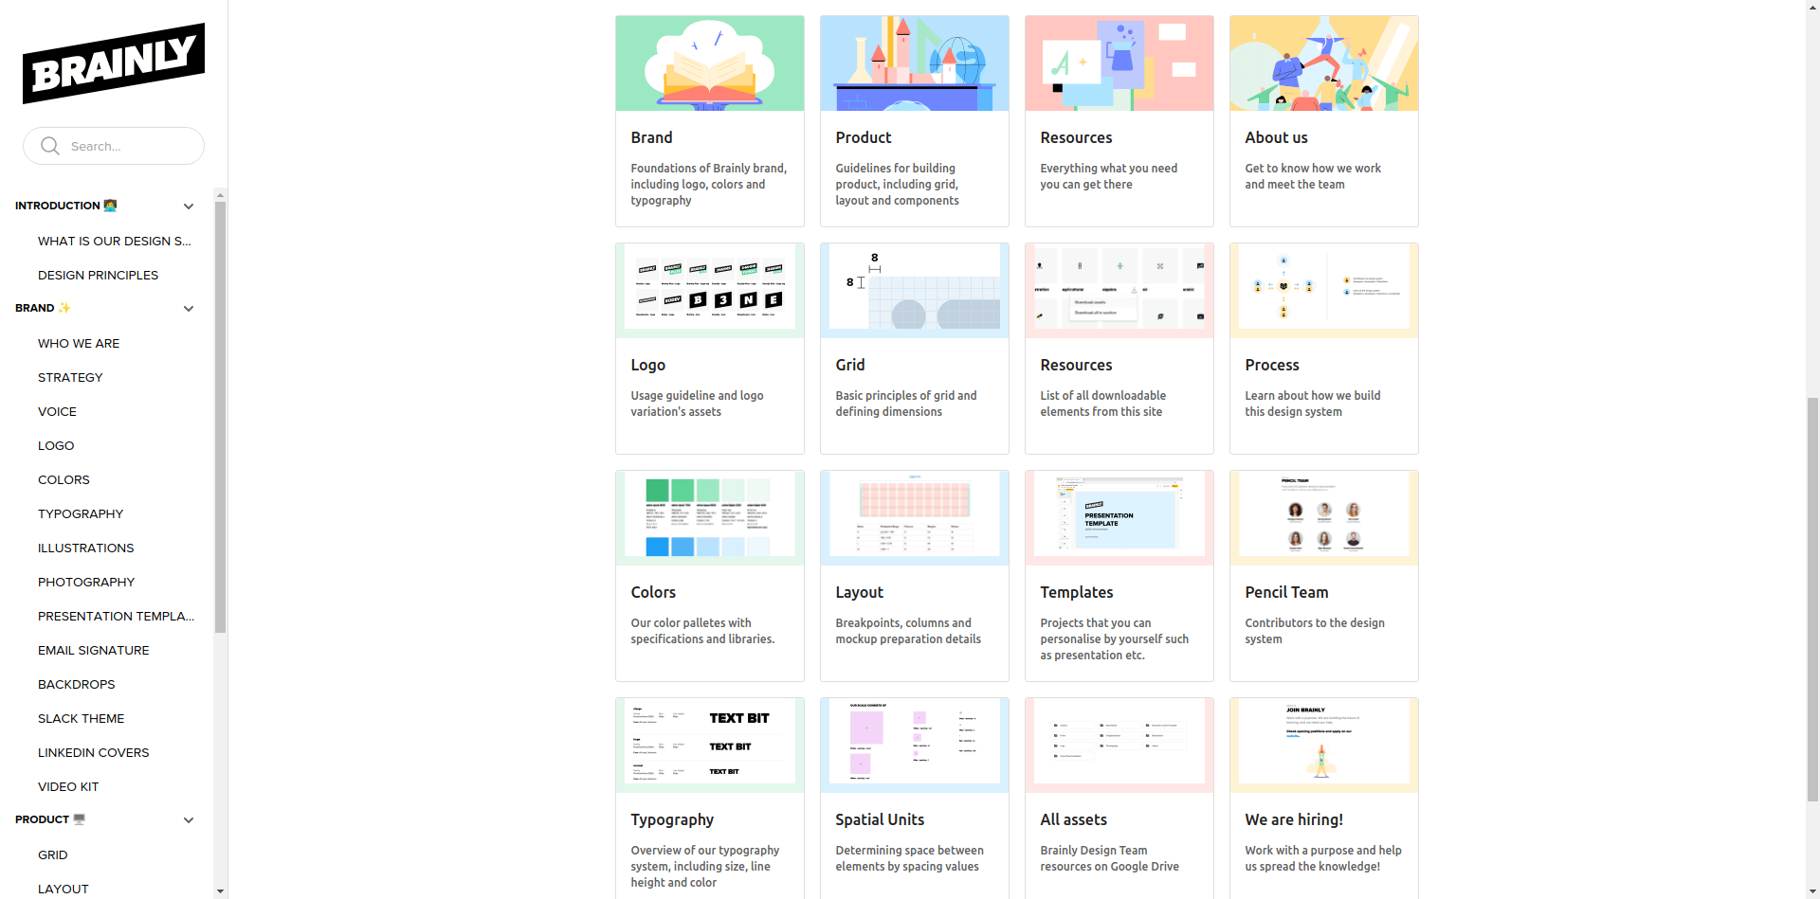Click inside the Search input field
The width and height of the screenshot is (1820, 899).
pyautogui.click(x=123, y=146)
